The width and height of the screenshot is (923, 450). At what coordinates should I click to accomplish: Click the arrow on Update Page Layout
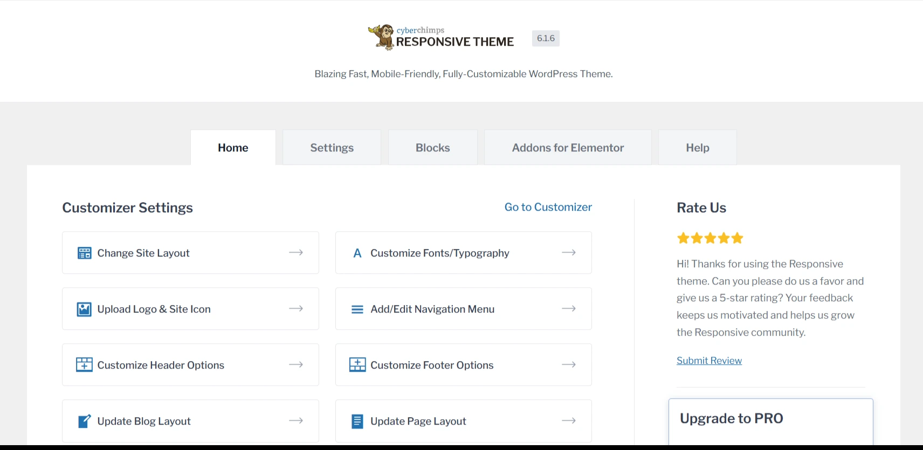point(569,421)
